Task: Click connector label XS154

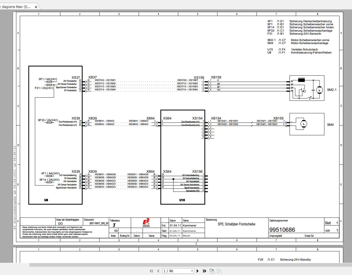Action: click(197, 118)
